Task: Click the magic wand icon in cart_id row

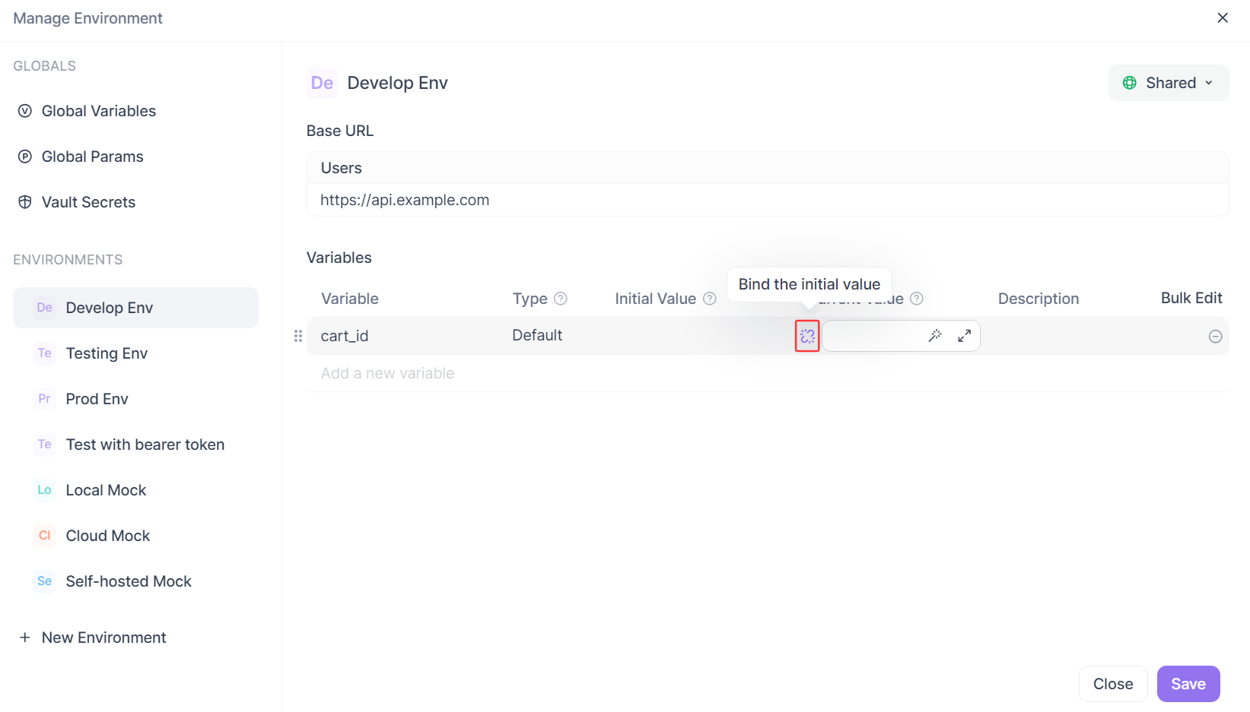Action: tap(935, 336)
